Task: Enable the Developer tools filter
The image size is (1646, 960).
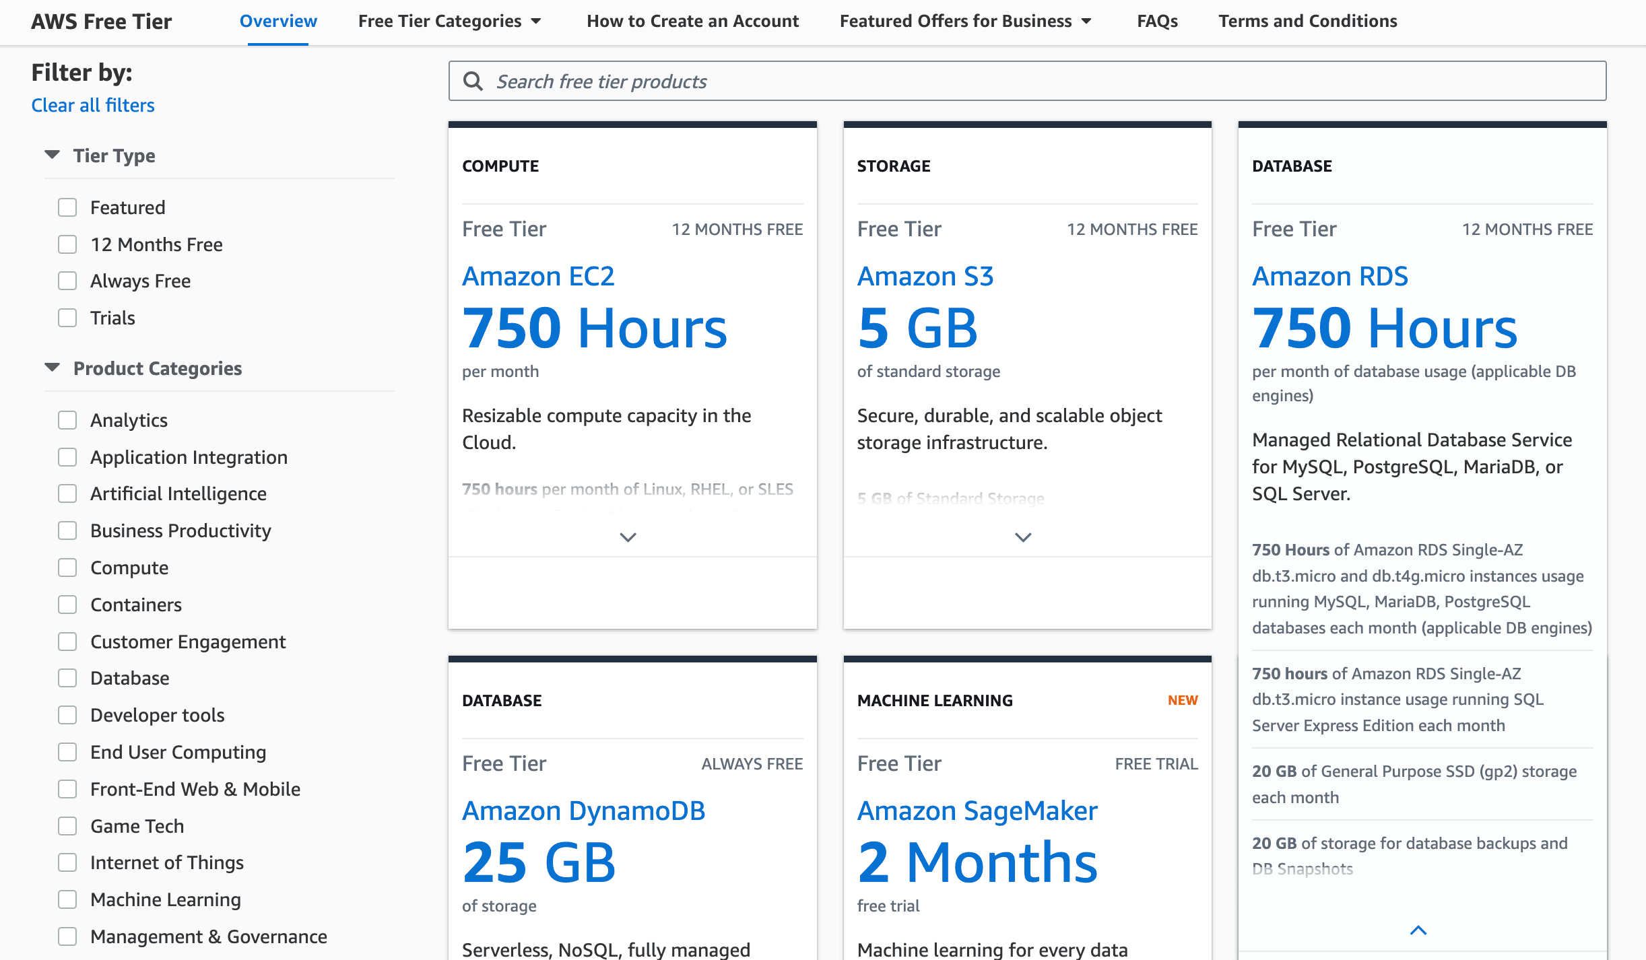Action: [x=67, y=715]
